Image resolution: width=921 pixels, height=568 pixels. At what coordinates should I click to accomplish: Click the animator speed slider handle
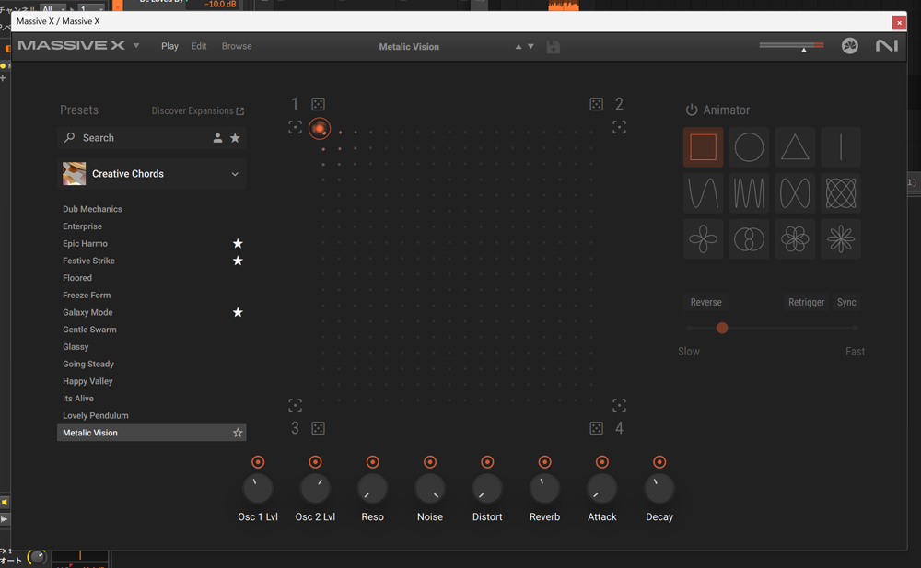722,328
